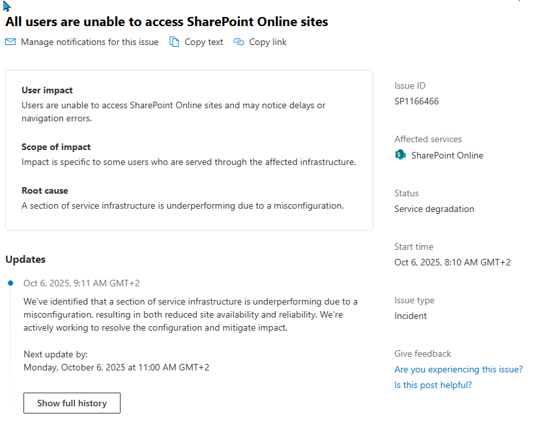Click the blue timeline dot in Updates
Image resolution: width=535 pixels, height=435 pixels.
[x=10, y=283]
